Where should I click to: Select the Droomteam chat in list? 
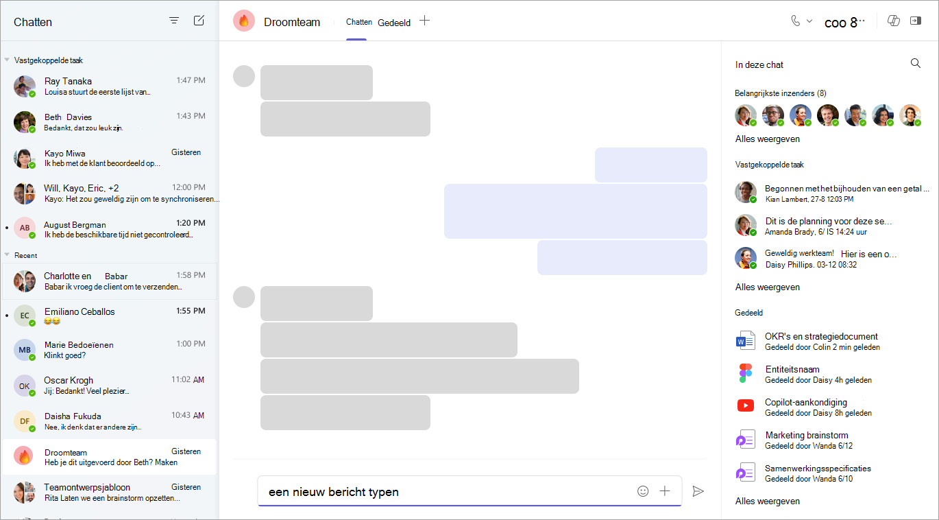point(110,457)
